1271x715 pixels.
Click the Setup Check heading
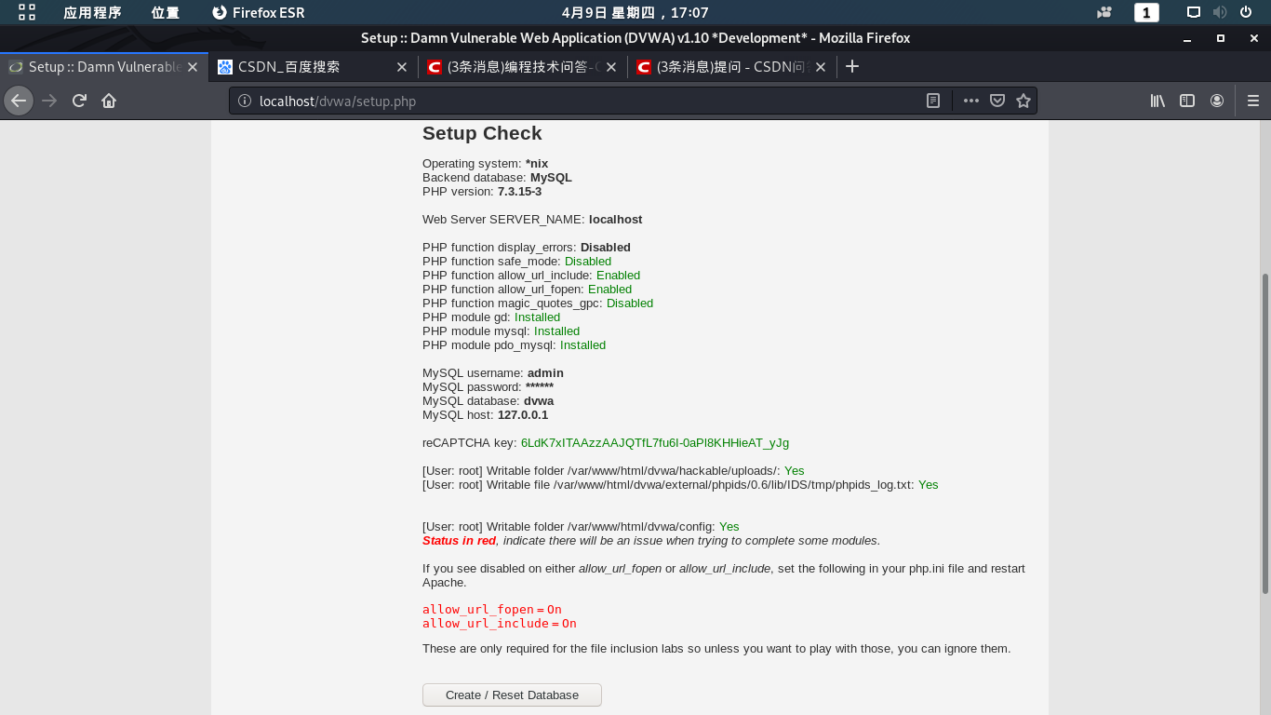(x=482, y=133)
